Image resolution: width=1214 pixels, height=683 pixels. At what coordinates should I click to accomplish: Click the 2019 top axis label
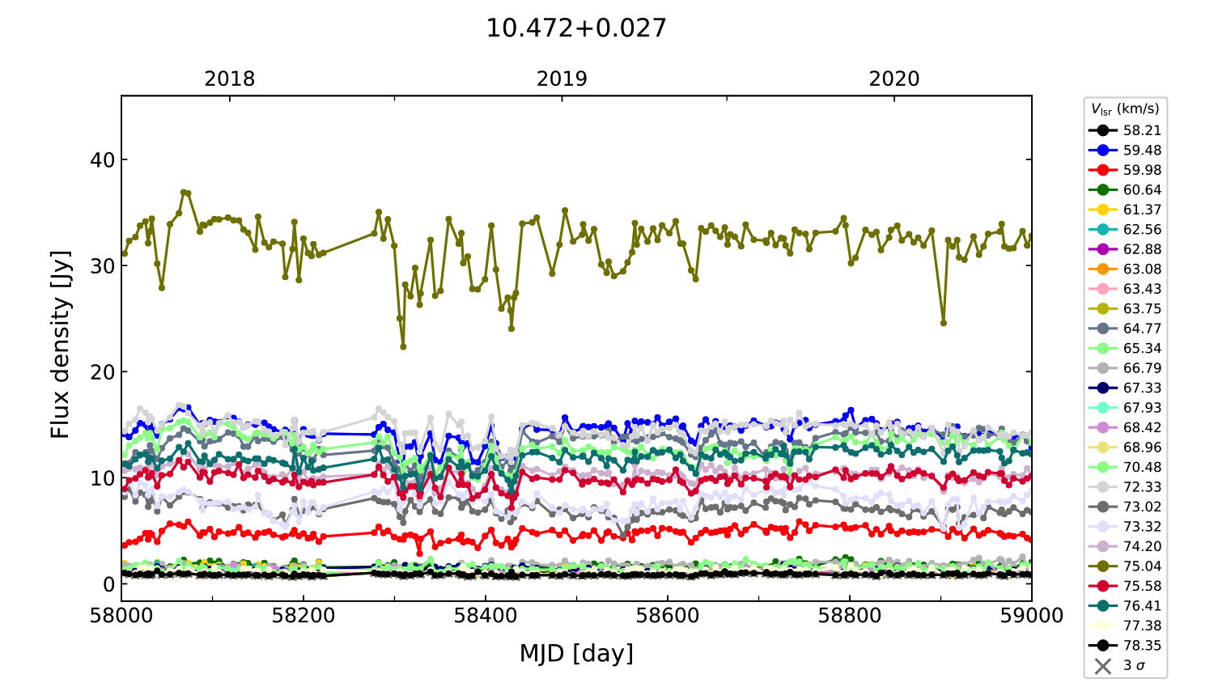562,79
